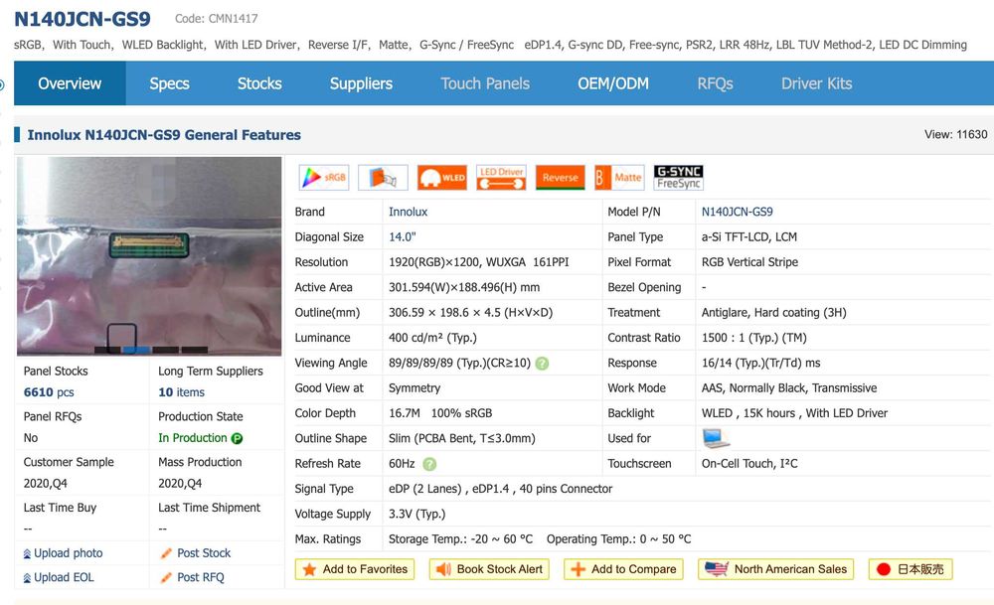Click the laptop icon in Used for row
The height and width of the screenshot is (605, 994).
[716, 438]
